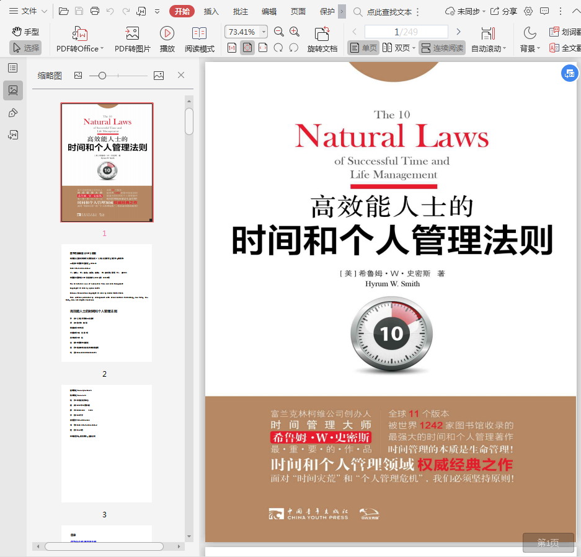581x557 pixels.
Task: Click the undo arrow icon
Action: pos(110,11)
